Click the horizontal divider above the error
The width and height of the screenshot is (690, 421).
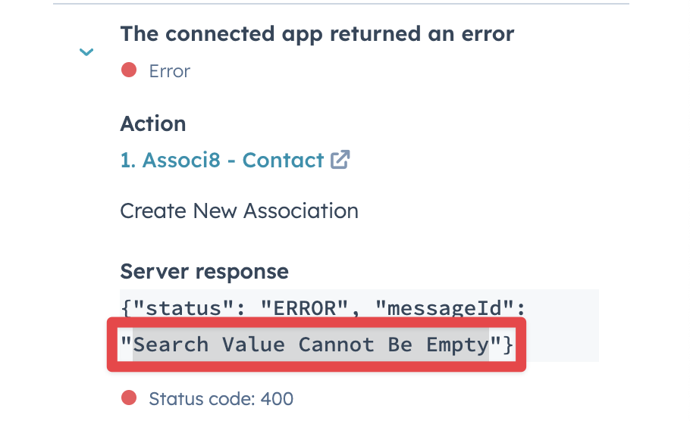click(341, 4)
